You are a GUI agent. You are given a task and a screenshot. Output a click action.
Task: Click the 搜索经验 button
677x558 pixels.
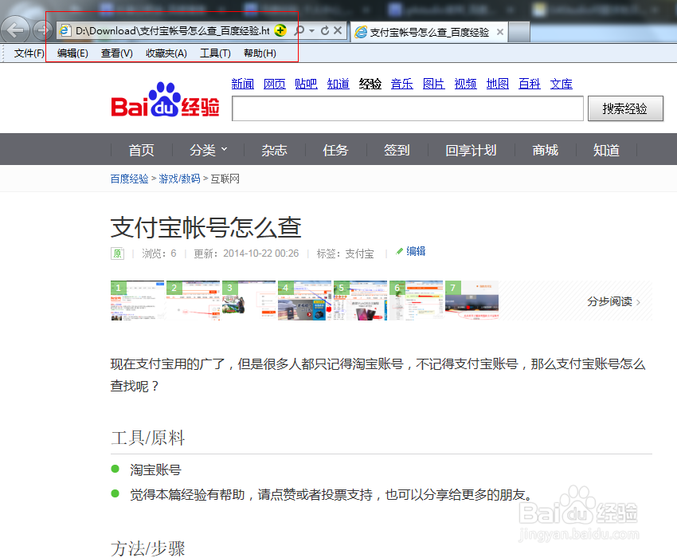(x=625, y=108)
